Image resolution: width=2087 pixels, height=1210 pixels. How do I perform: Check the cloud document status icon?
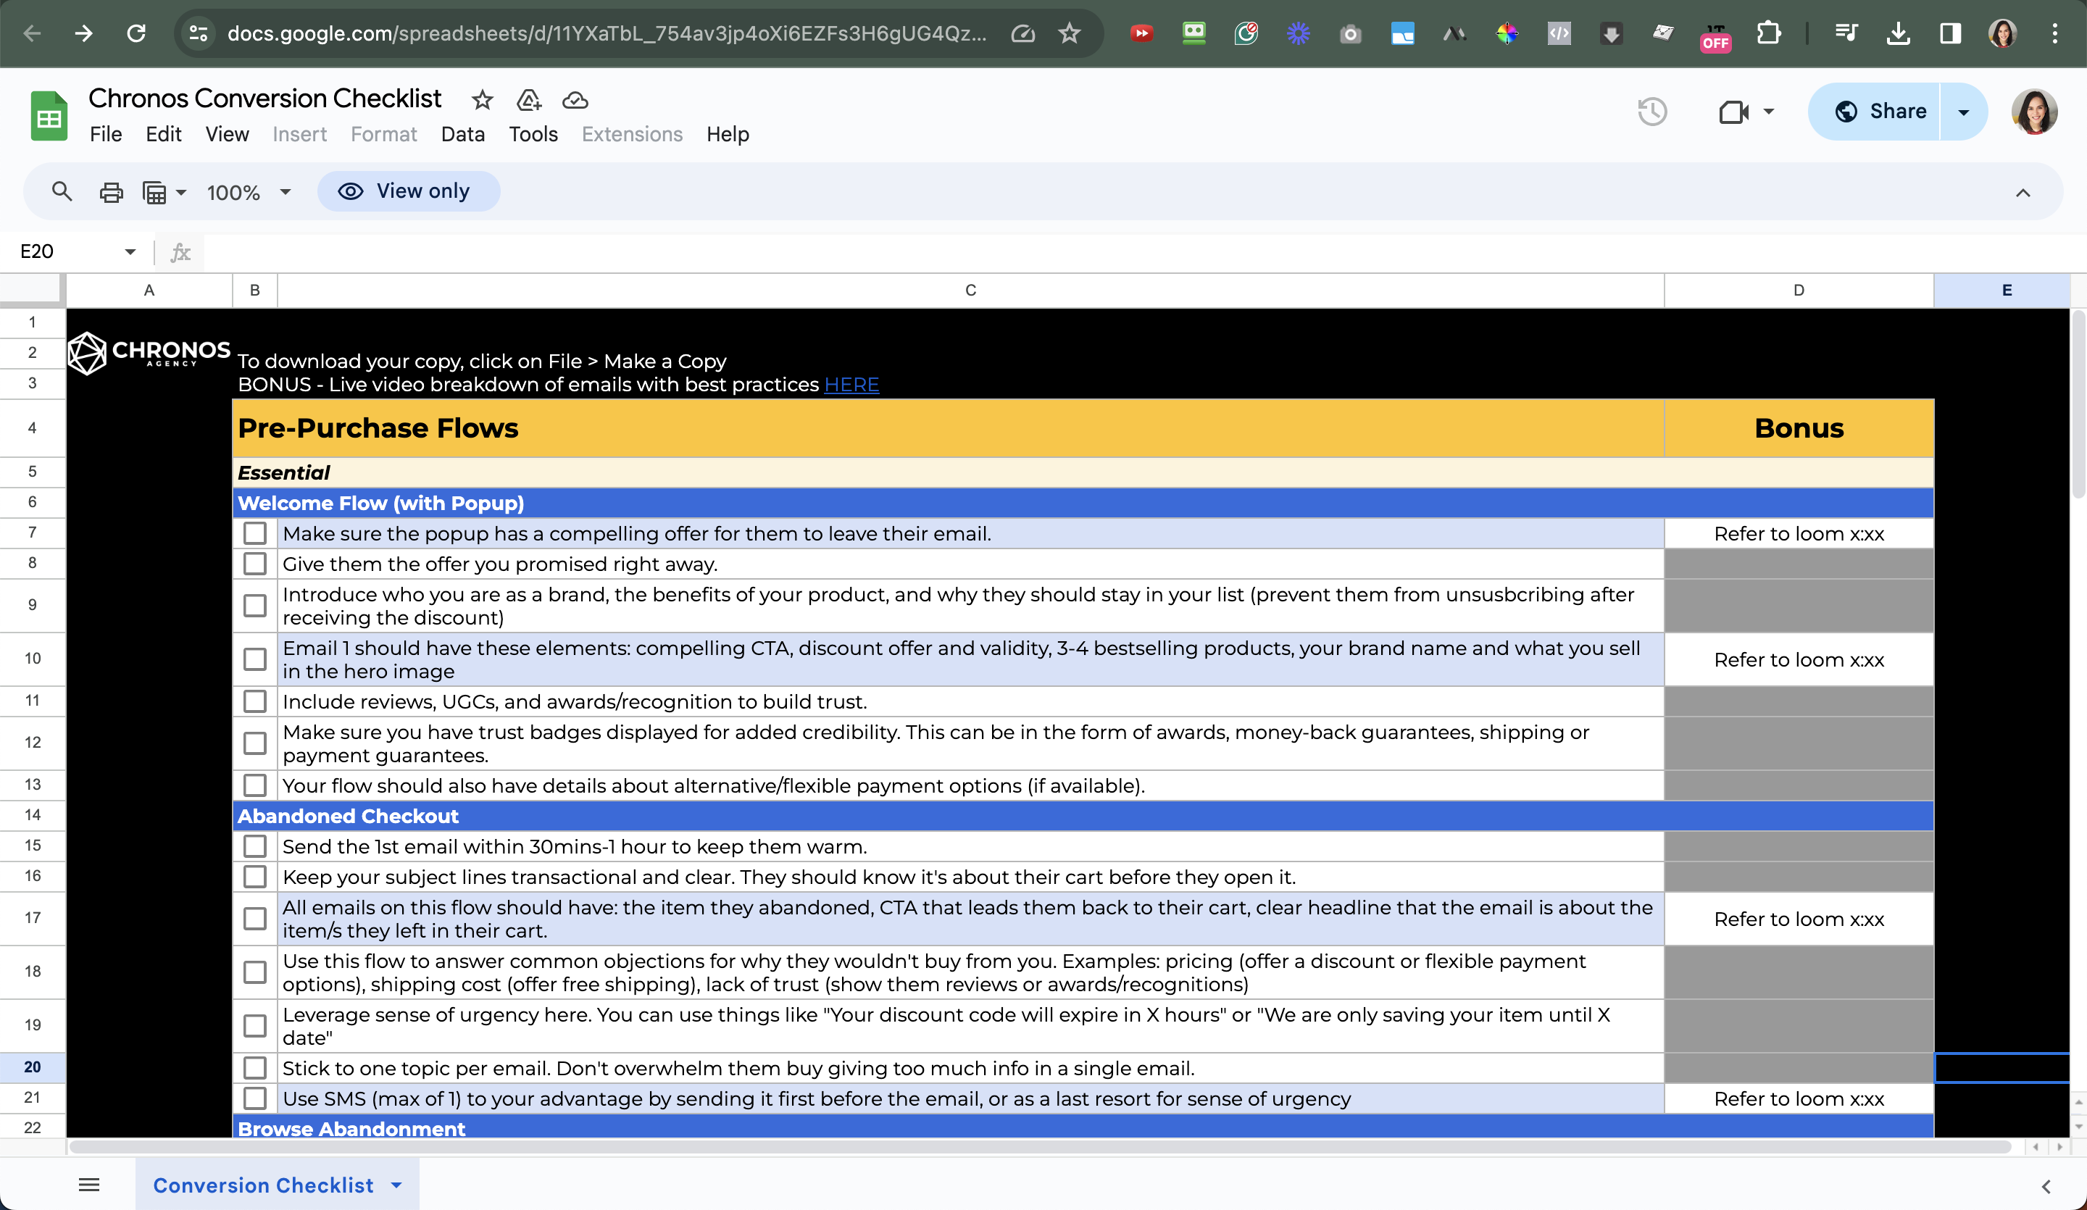575,100
